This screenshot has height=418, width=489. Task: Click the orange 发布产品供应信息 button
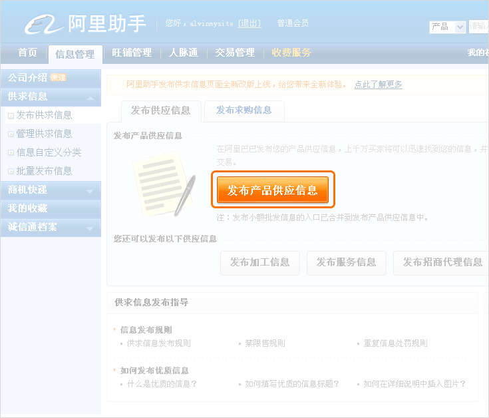point(273,190)
